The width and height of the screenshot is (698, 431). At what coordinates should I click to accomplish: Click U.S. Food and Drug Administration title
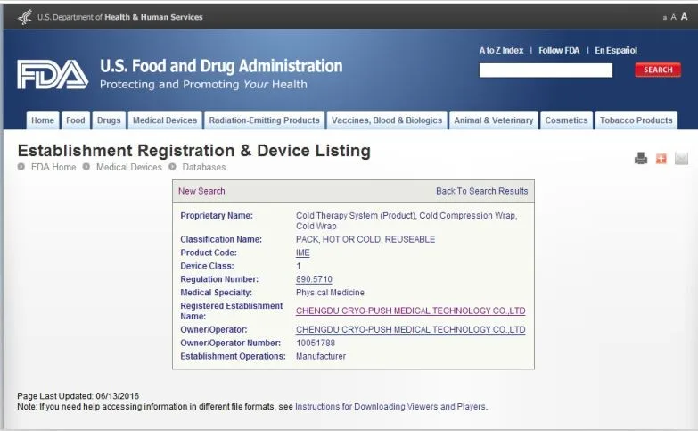click(x=221, y=66)
